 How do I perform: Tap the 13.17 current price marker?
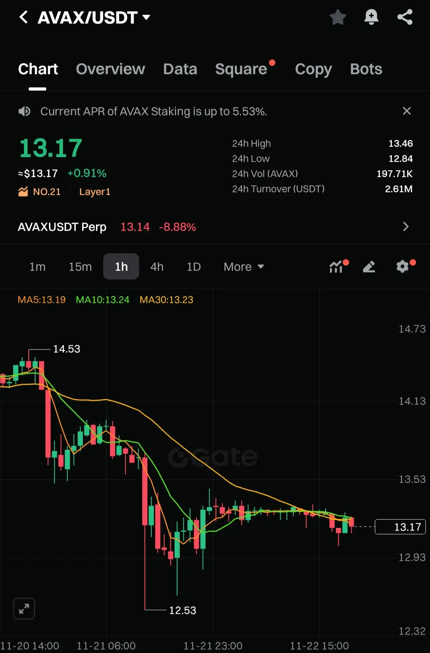point(401,527)
